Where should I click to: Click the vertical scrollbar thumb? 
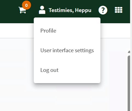click(129, 83)
